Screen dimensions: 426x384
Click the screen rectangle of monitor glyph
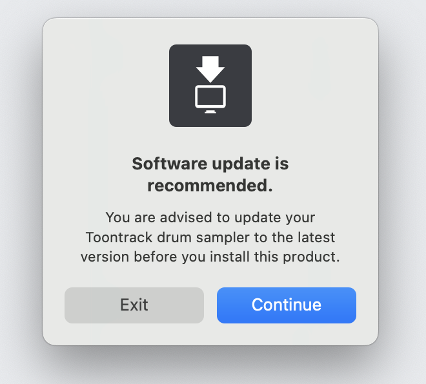pyautogui.click(x=210, y=97)
